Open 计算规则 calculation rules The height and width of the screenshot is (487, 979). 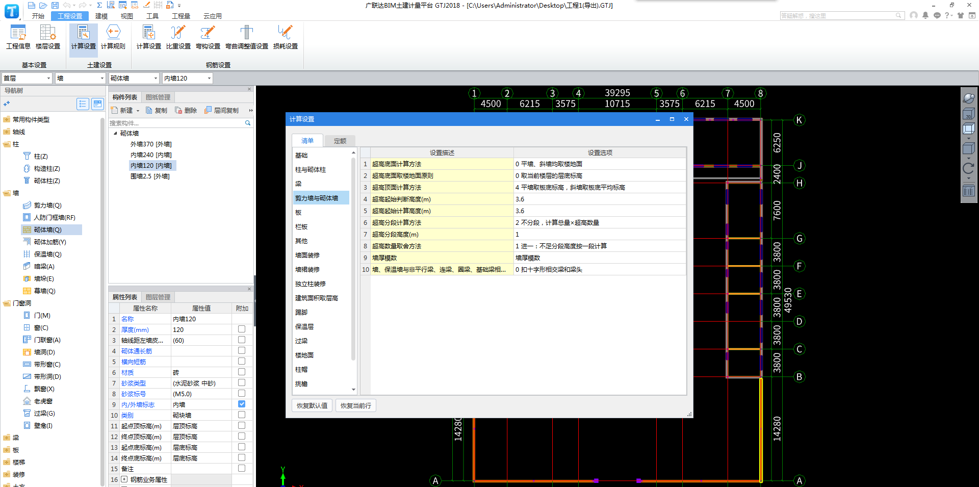113,37
